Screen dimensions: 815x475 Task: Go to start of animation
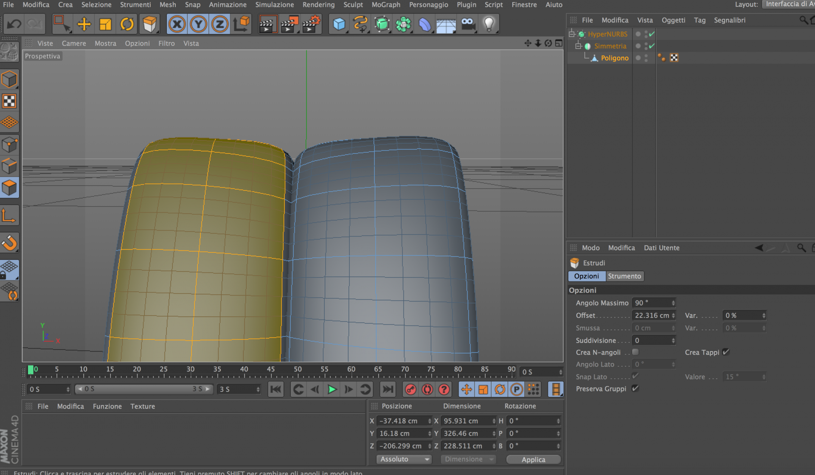point(276,389)
